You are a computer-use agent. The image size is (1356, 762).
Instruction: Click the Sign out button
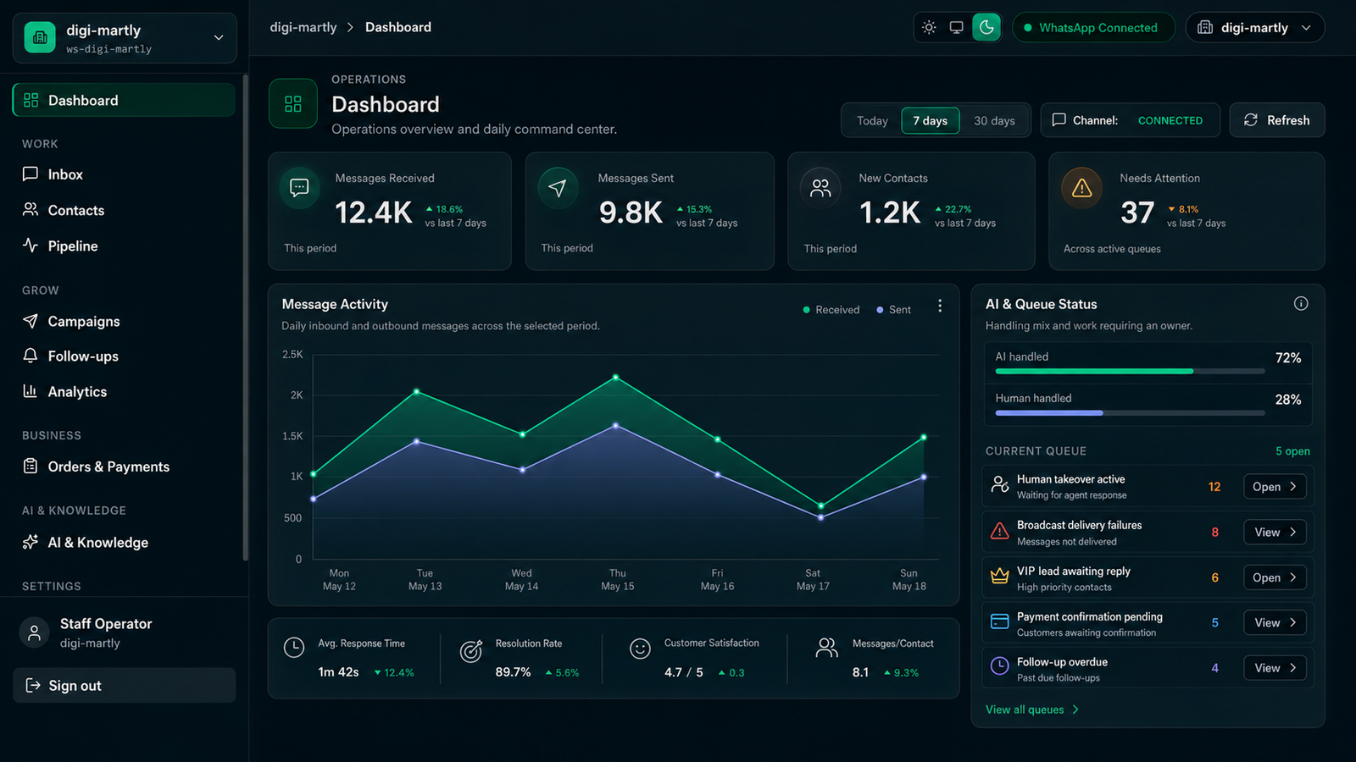pyautogui.click(x=124, y=685)
